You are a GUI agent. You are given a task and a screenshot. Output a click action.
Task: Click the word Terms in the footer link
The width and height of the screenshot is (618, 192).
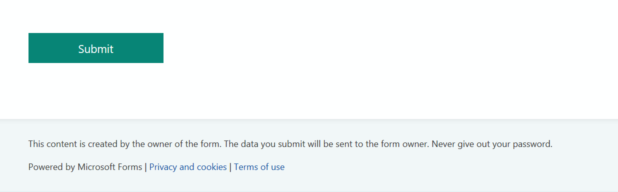(x=246, y=167)
